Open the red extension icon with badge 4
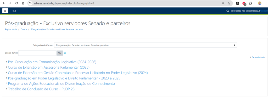The height and width of the screenshot is (98, 268). tap(244, 3)
